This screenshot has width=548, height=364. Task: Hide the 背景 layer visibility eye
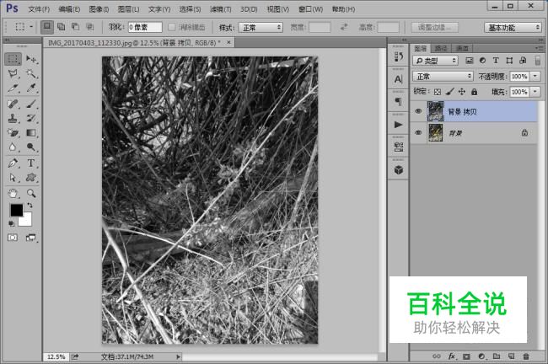click(x=418, y=133)
